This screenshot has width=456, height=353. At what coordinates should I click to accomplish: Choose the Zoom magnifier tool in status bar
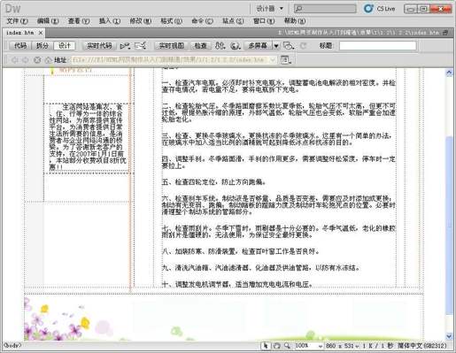(287, 346)
